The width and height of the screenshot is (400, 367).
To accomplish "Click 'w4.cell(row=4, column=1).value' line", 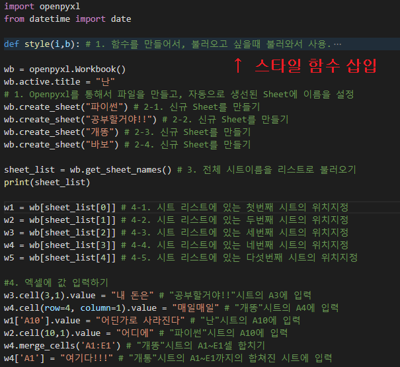I will (171, 307).
